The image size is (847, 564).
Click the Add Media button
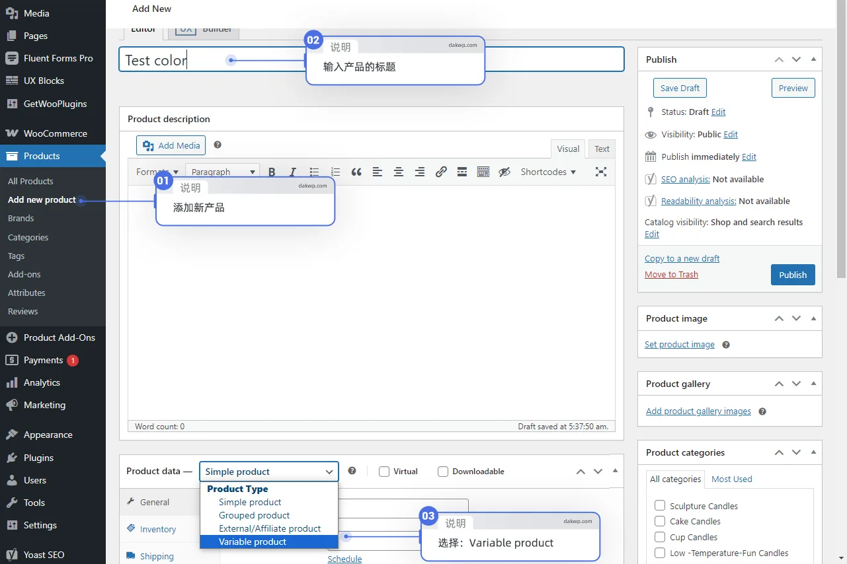tap(171, 145)
